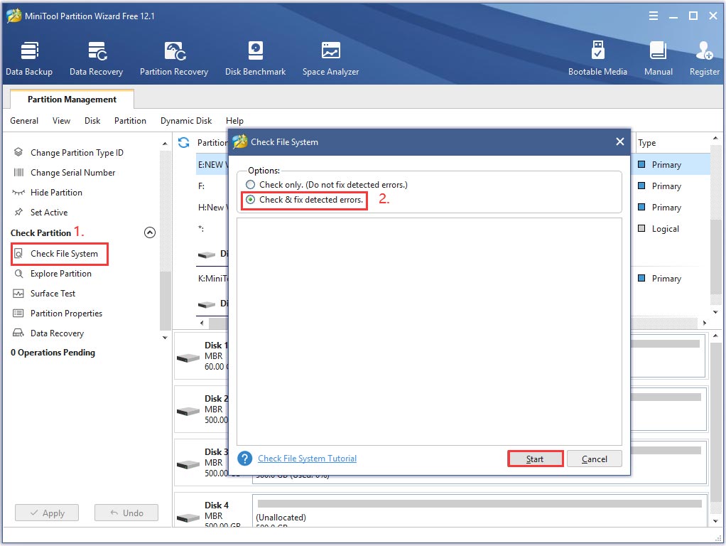Start Disk Benchmark tool
This screenshot has height=546, width=726.
256,58
